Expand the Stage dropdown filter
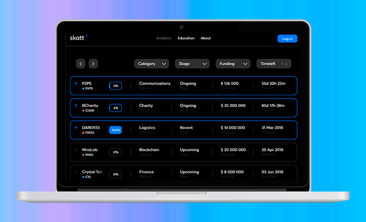Viewport: 366px width, 222px height. tap(192, 64)
